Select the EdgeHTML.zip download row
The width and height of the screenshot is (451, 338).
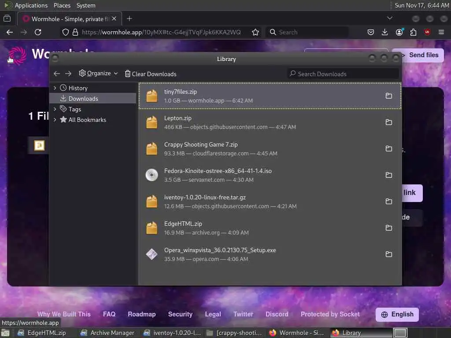pyautogui.click(x=270, y=228)
